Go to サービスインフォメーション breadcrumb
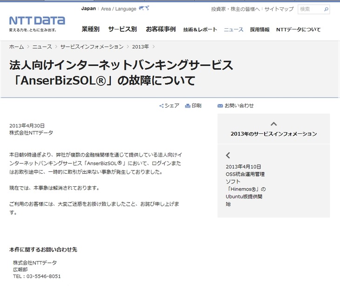 tap(92, 47)
